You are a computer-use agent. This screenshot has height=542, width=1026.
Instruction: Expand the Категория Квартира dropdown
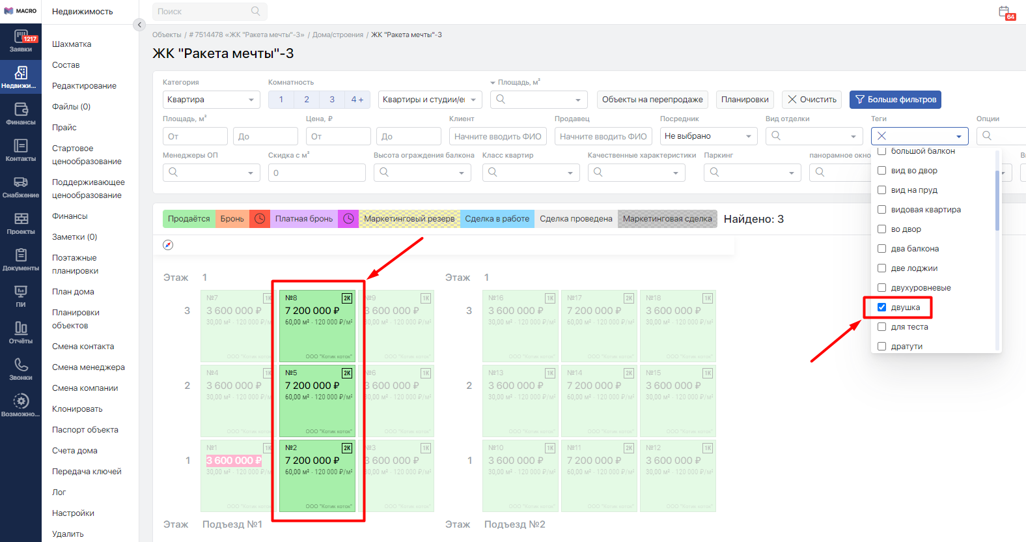(212, 100)
